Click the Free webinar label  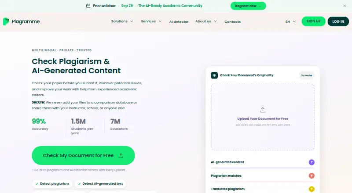[104, 6]
